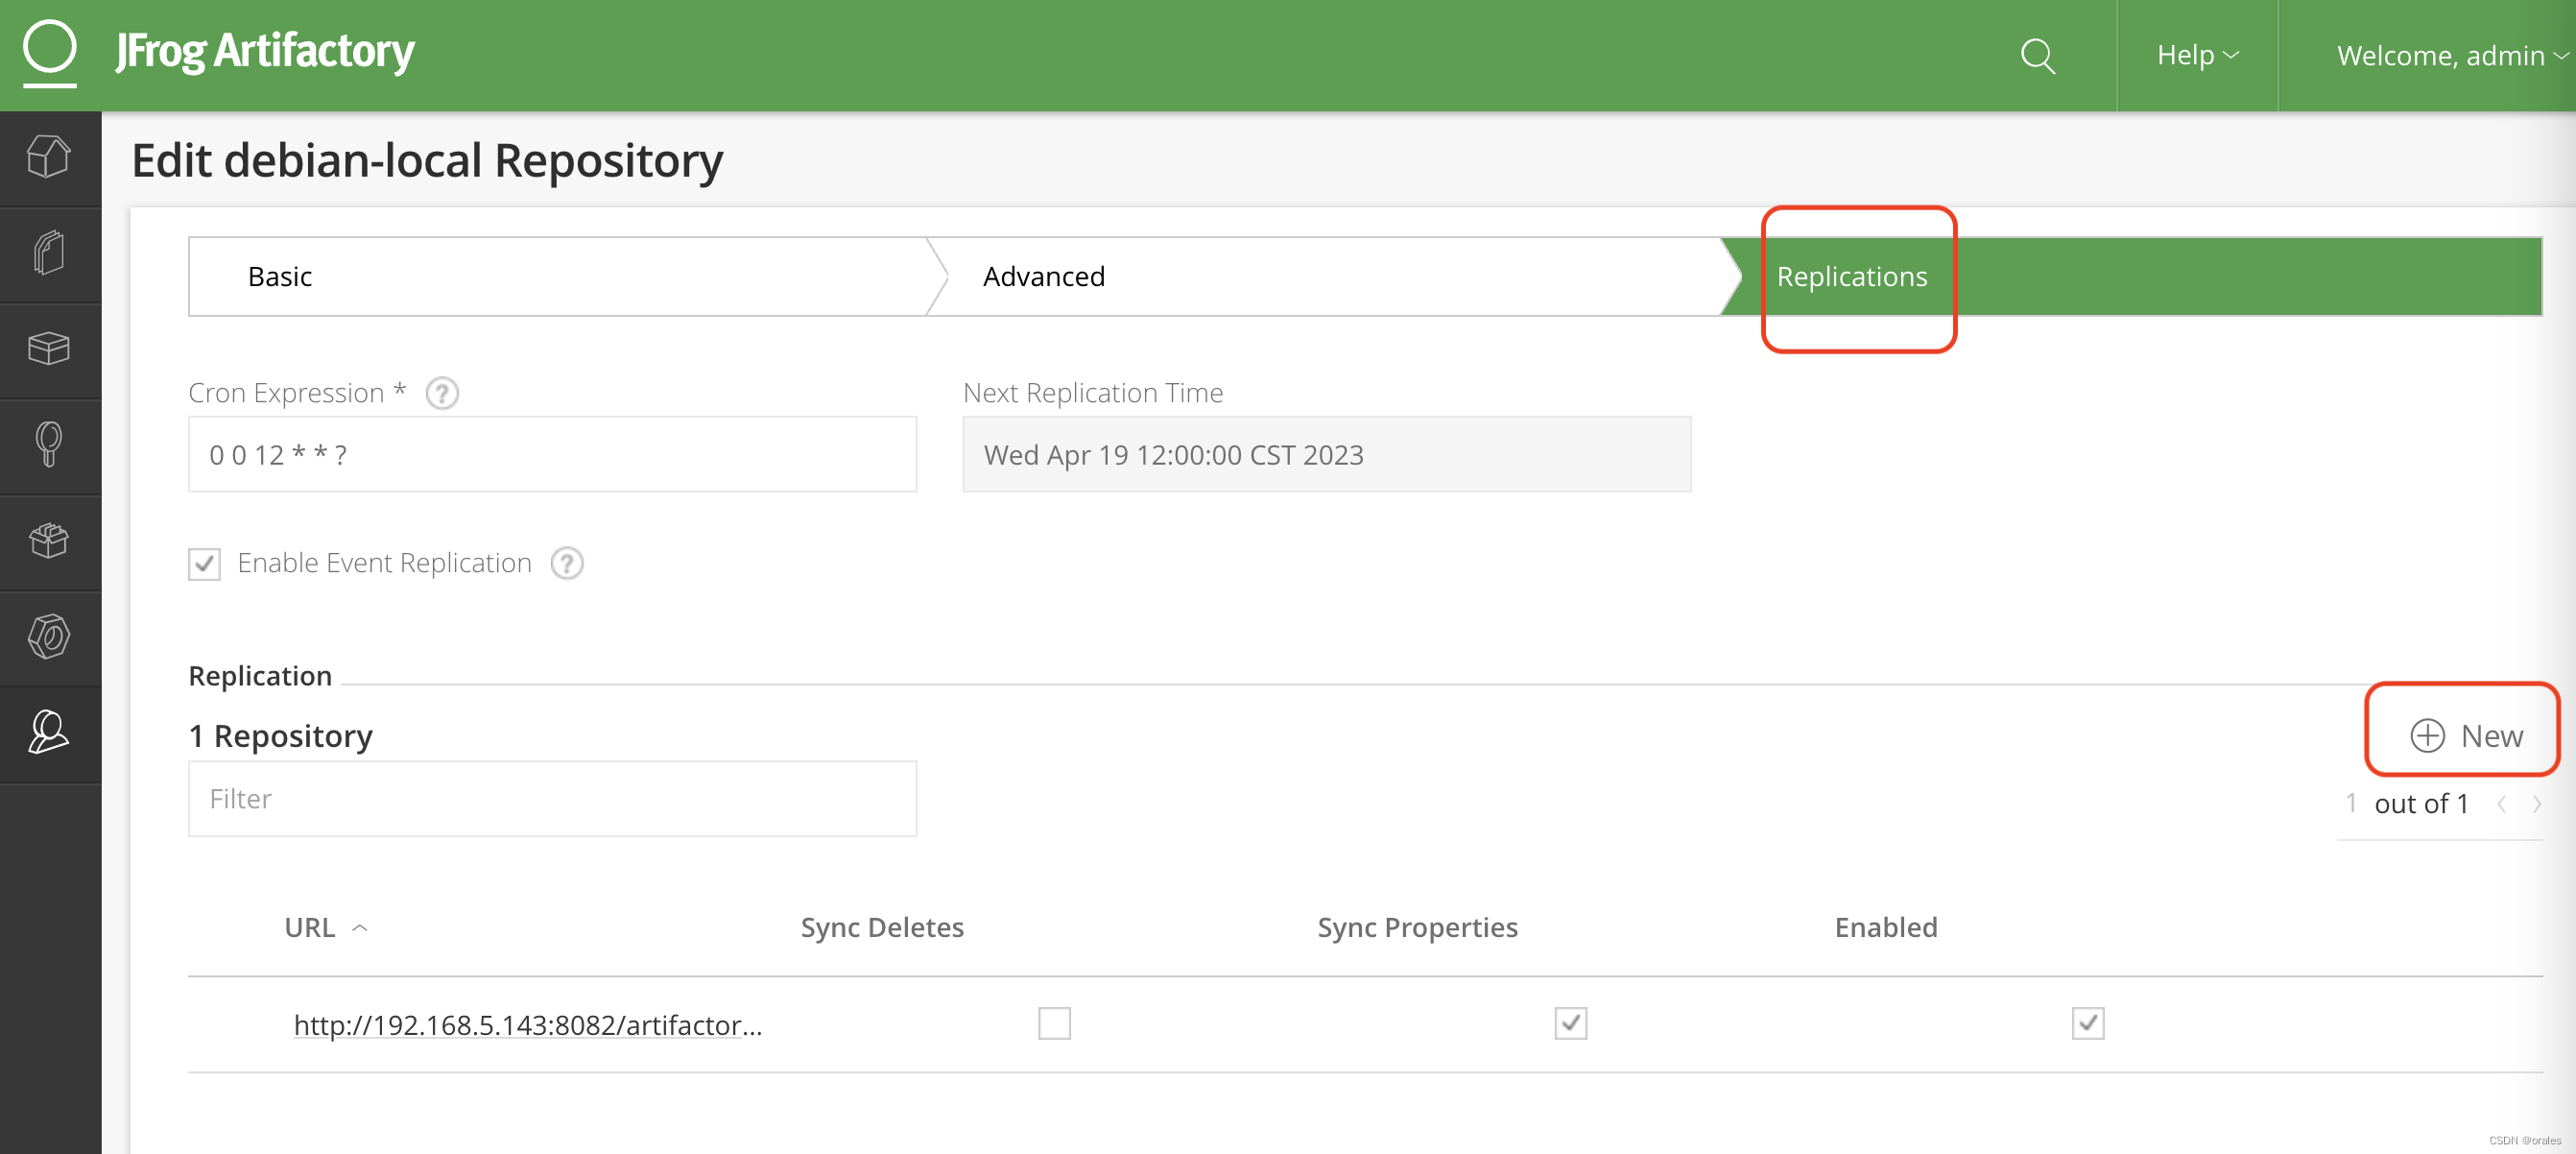Open Packages box icon in sidebar
This screenshot has width=2576, height=1154.
(49, 349)
